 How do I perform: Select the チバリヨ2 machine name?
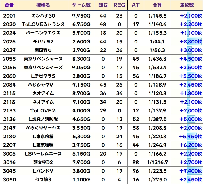pos(43,41)
